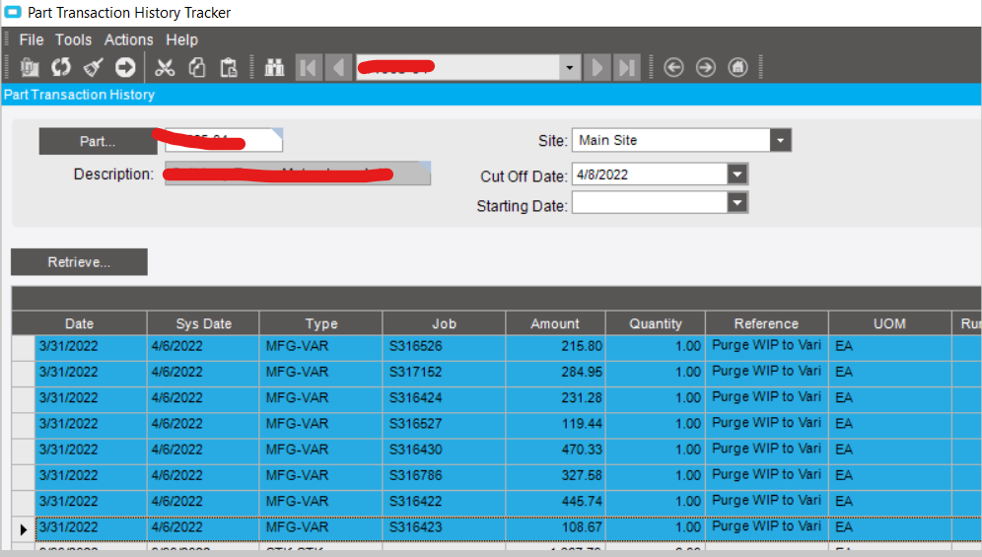Click EA cell in S316430 row

point(889,450)
